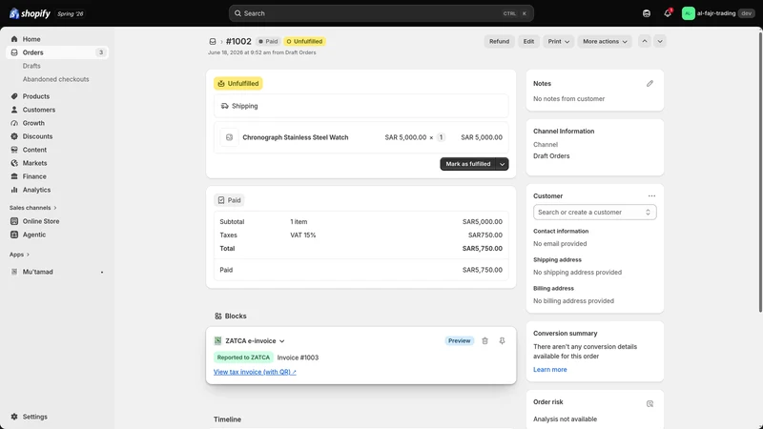Open View tax invoice (with QR) link
Screen dimensions: 763x429
[255, 372]
